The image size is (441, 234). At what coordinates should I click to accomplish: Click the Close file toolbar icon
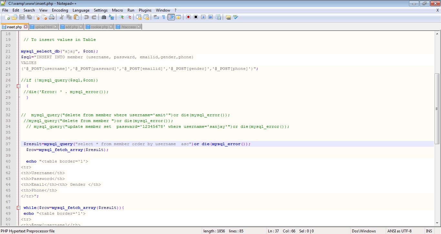point(37,17)
